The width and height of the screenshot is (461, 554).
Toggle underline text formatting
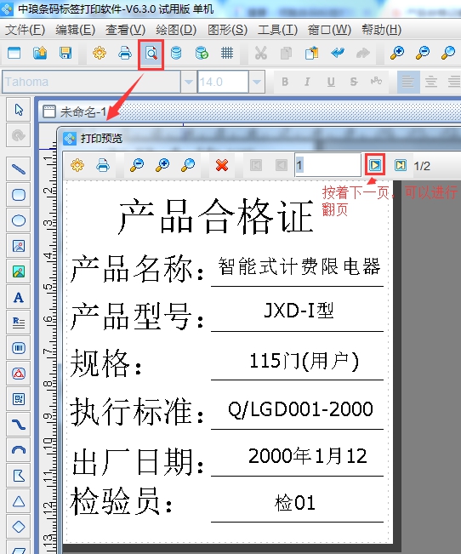pos(331,82)
